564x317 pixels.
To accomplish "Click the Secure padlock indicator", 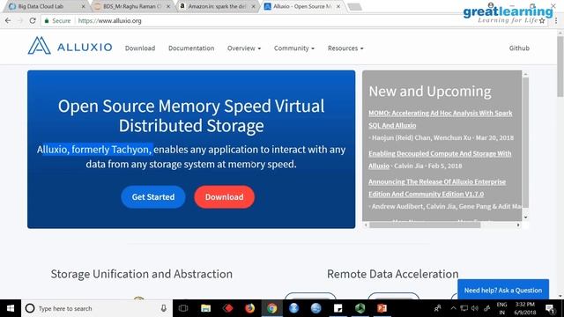I will 57,21.
